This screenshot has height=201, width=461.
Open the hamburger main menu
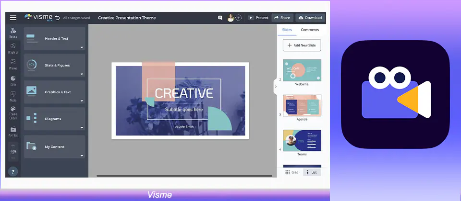tap(13, 18)
